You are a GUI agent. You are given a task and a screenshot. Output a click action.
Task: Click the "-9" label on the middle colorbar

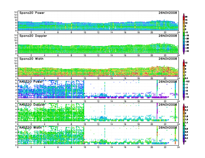(x=186, y=94)
